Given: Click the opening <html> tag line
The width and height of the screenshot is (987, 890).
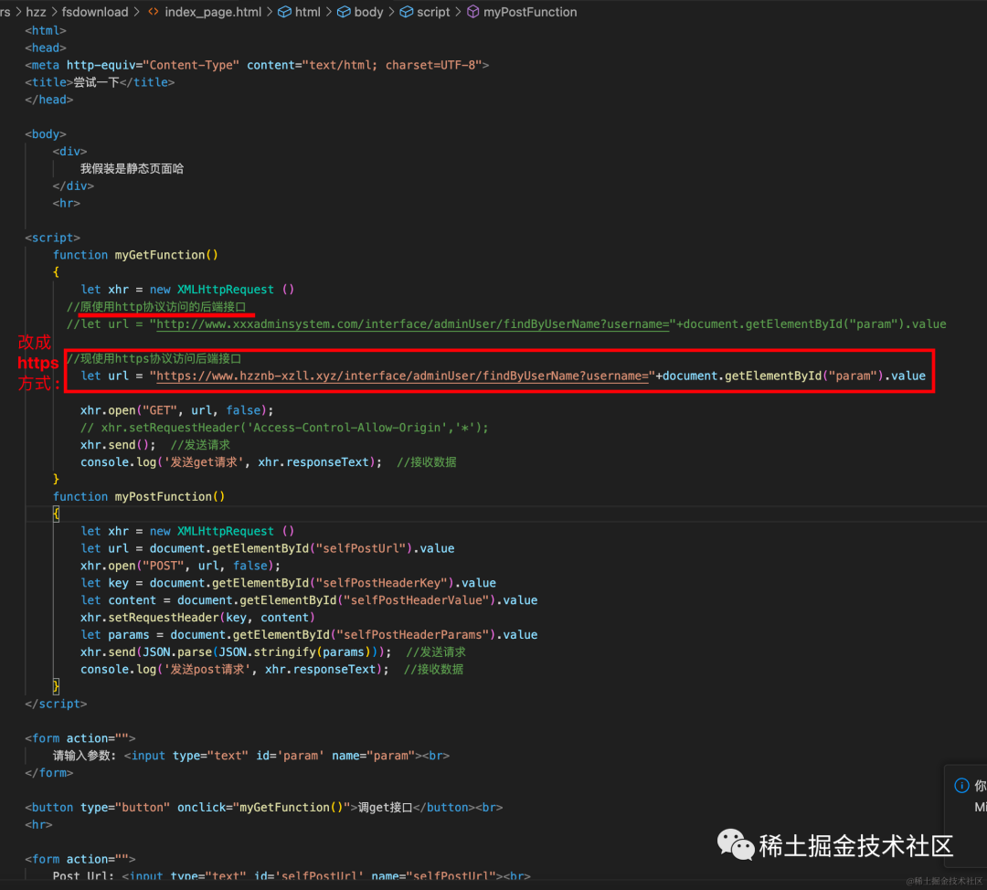Looking at the screenshot, I should pos(46,30).
